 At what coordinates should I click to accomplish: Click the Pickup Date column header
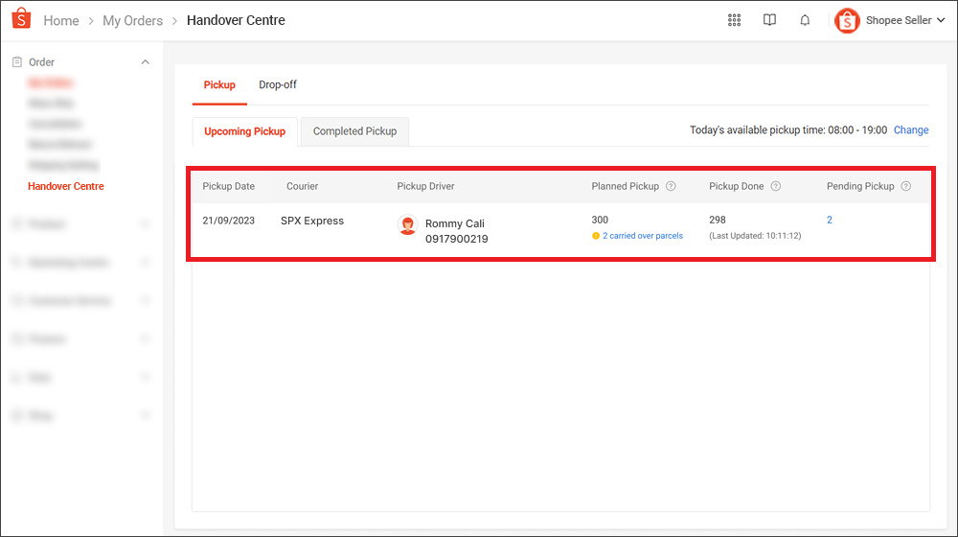[229, 186]
